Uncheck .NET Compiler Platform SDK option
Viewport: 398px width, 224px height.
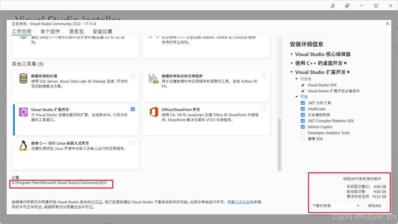tap(303, 121)
